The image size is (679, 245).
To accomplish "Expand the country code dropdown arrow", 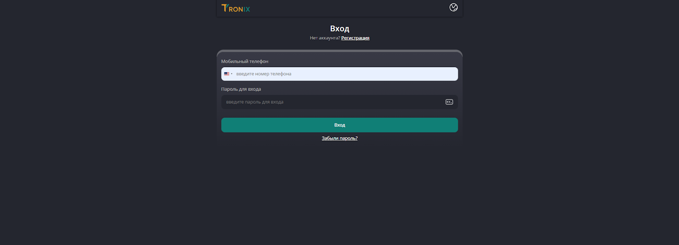I will [232, 74].
